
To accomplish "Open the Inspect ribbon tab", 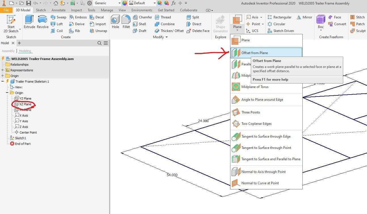I will coord(77,10).
